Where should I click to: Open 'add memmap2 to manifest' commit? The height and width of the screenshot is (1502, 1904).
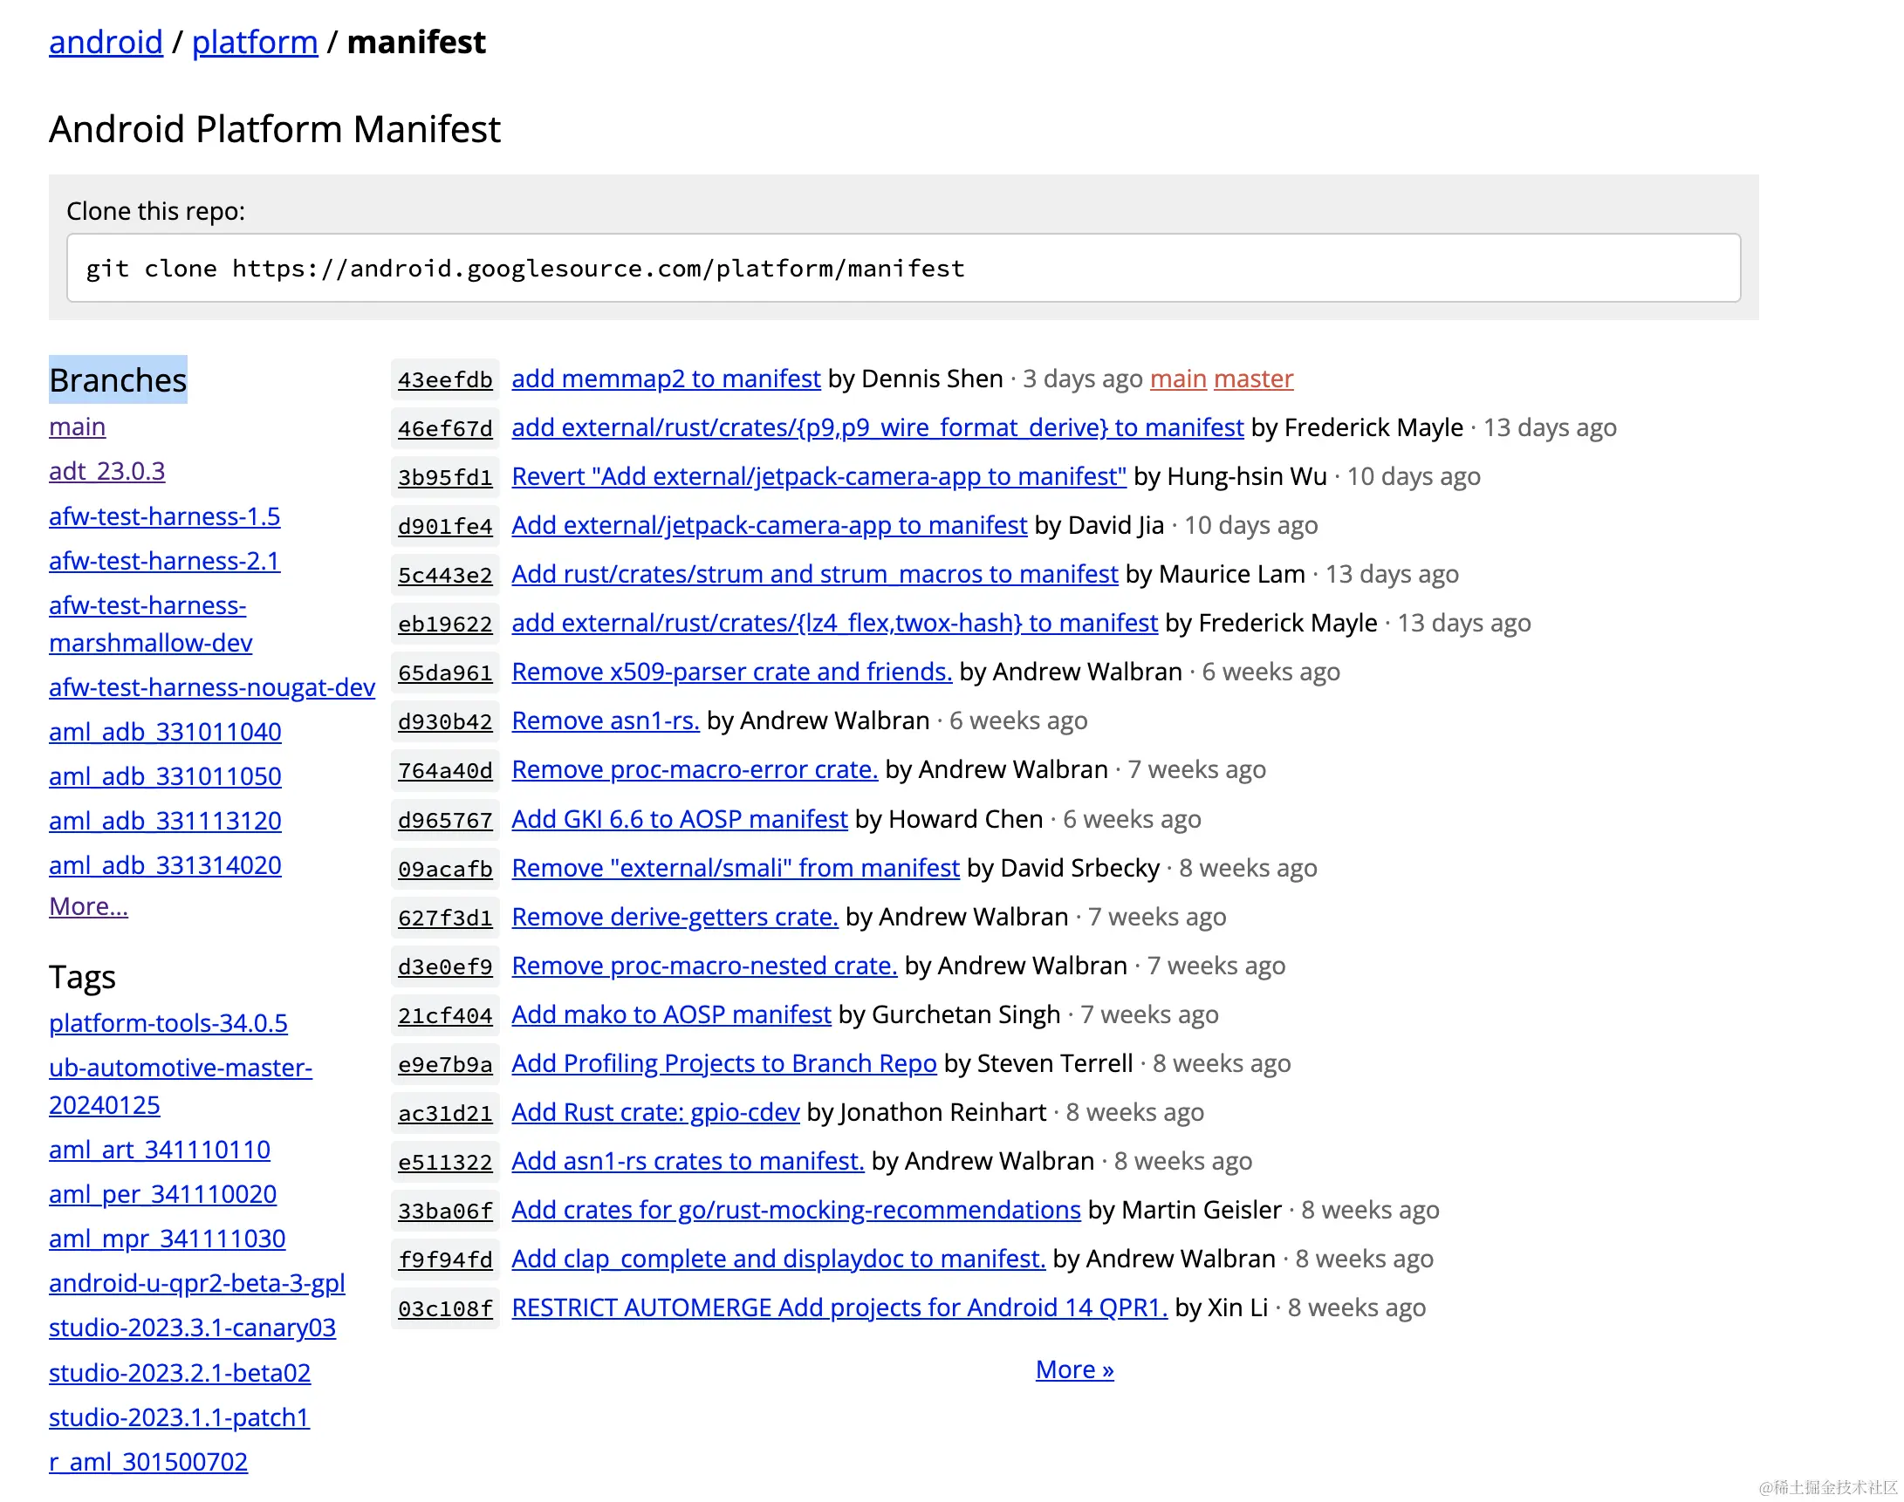click(x=665, y=379)
